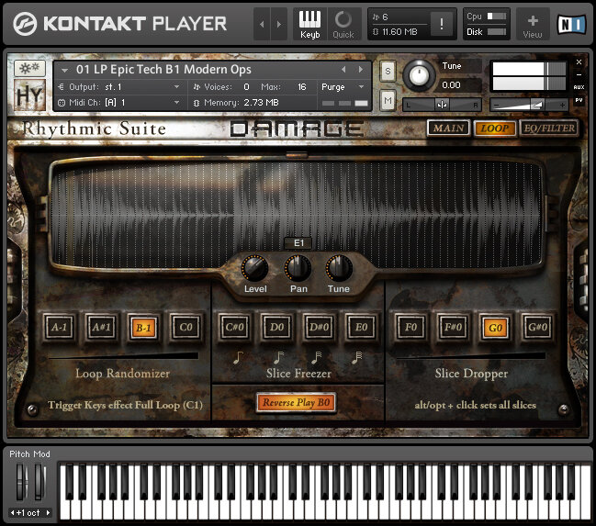Go to previous rack page arrow in header
This screenshot has height=526, width=596.
(x=262, y=24)
